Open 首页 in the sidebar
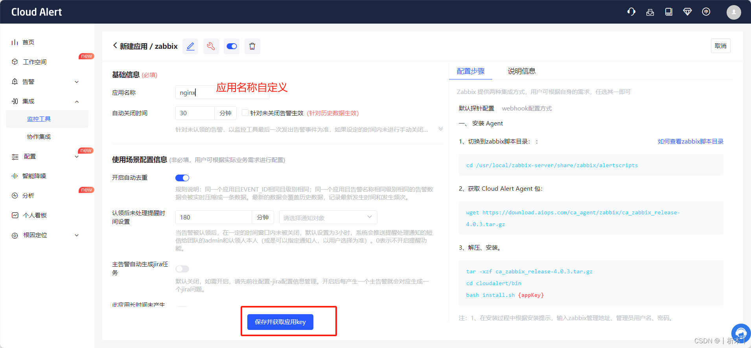 (28, 42)
